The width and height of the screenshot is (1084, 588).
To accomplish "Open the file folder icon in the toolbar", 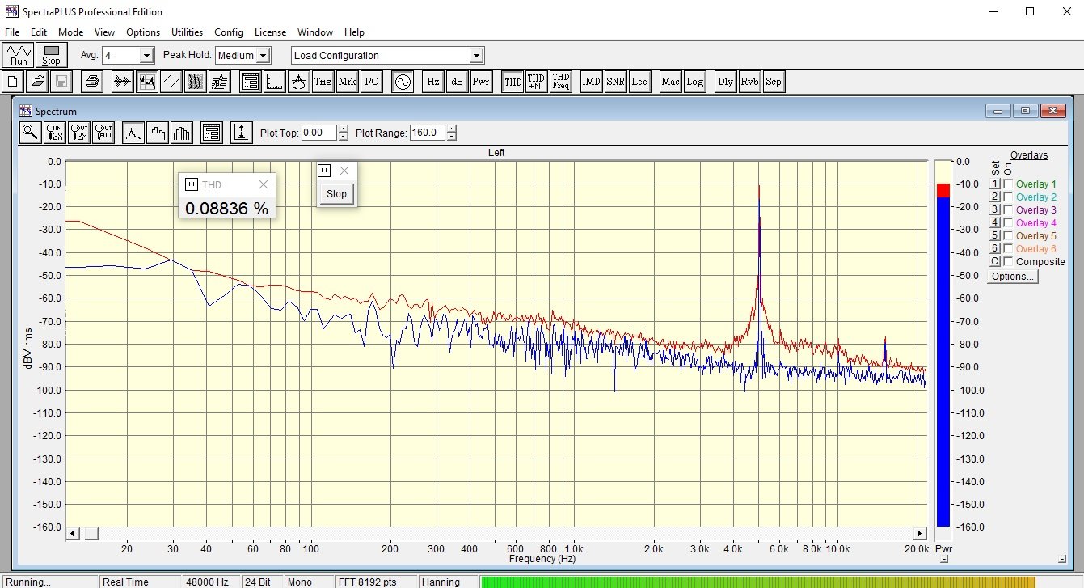I will [x=37, y=82].
